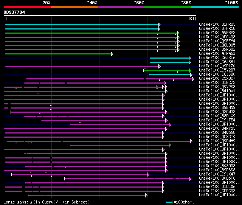This screenshot has height=205, width=242.
Task: Click the arrowhead ending the C9JX47 alignment
Action: pos(148,175)
